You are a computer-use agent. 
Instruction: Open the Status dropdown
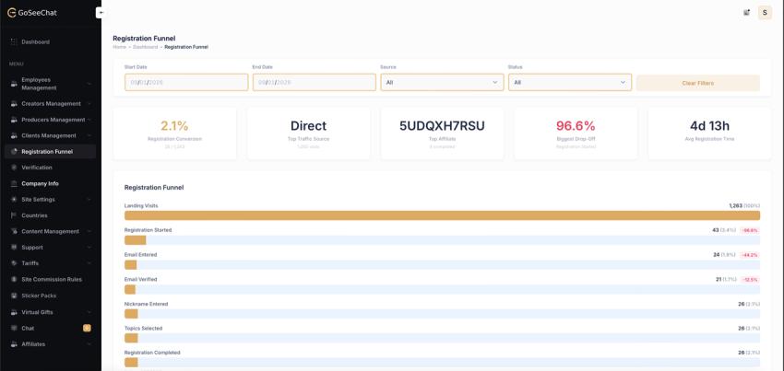570,82
